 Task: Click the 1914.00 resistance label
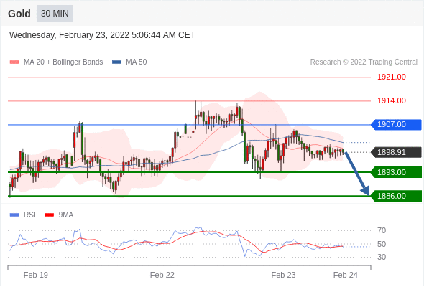(392, 100)
